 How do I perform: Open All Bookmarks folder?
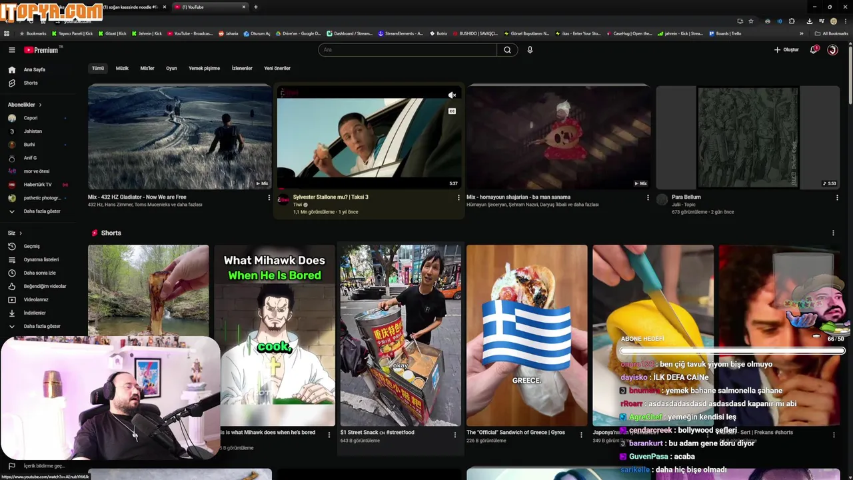tap(831, 33)
